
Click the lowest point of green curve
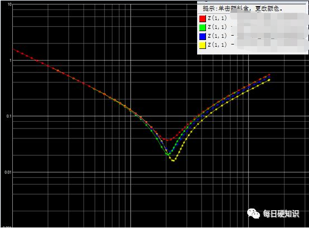point(169,154)
